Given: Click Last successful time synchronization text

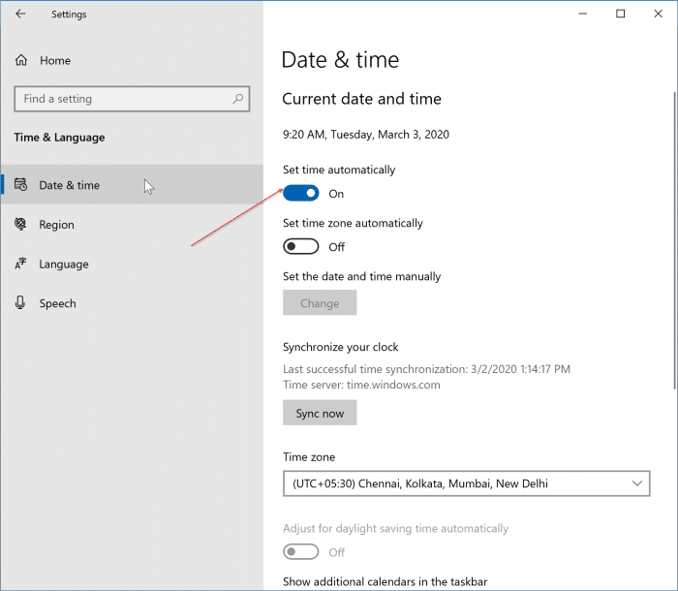Looking at the screenshot, I should (x=426, y=369).
